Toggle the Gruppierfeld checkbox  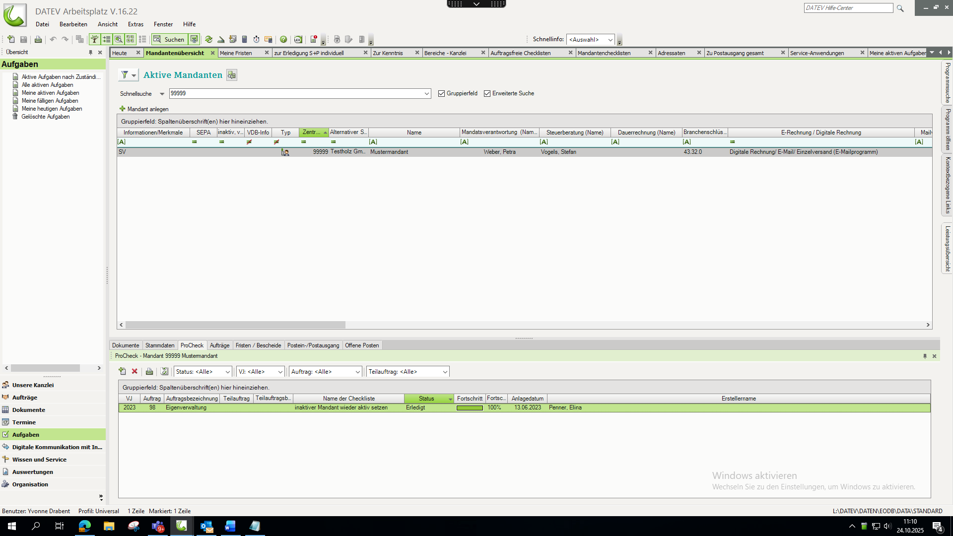[x=441, y=94]
